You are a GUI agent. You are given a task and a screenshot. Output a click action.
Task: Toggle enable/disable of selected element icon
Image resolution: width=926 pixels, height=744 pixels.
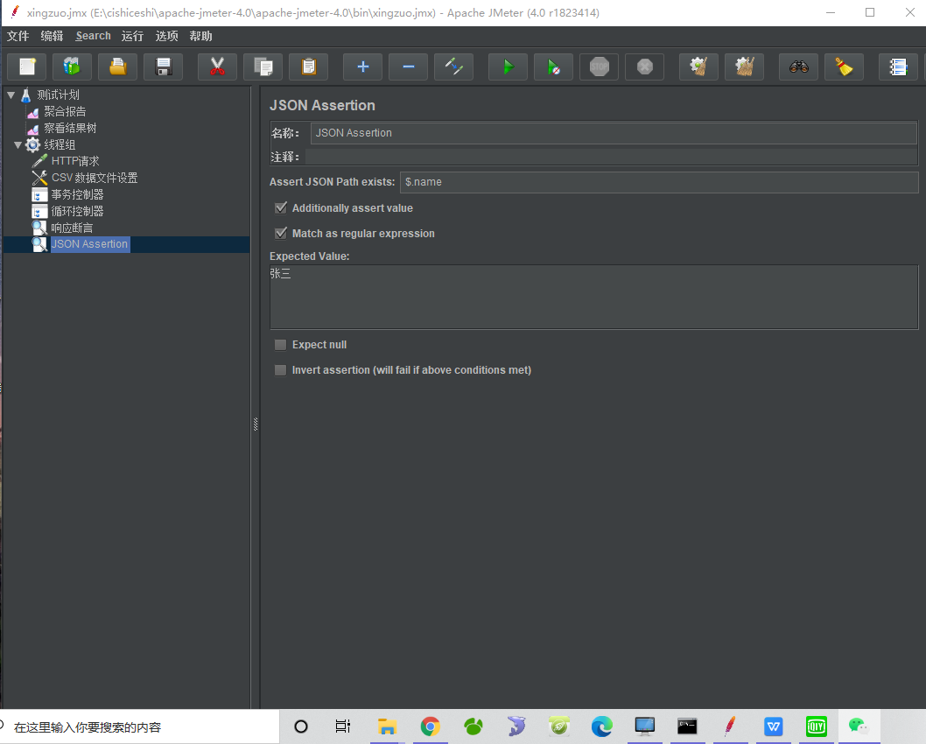(453, 67)
